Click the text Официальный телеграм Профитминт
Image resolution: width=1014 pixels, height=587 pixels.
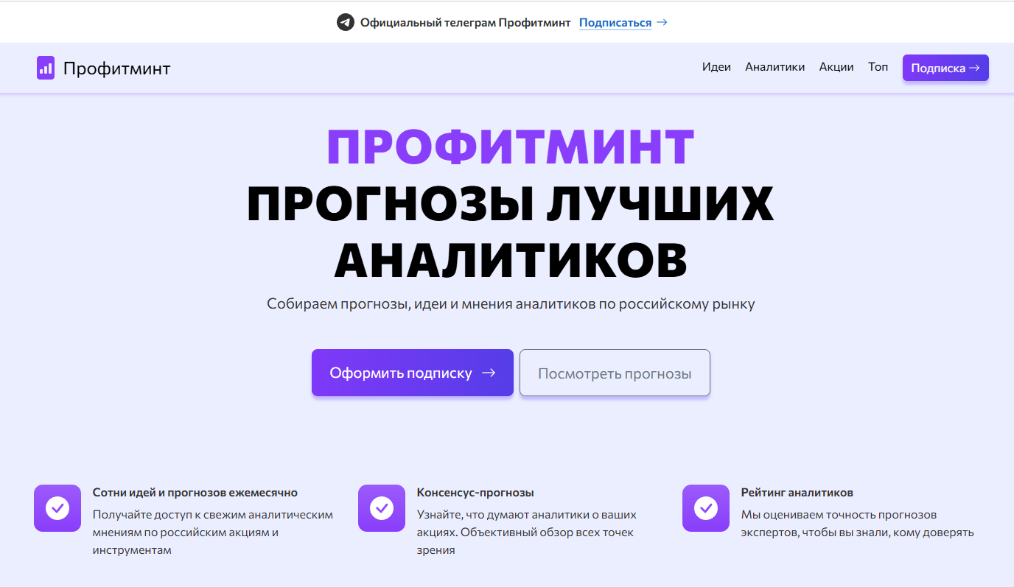465,23
